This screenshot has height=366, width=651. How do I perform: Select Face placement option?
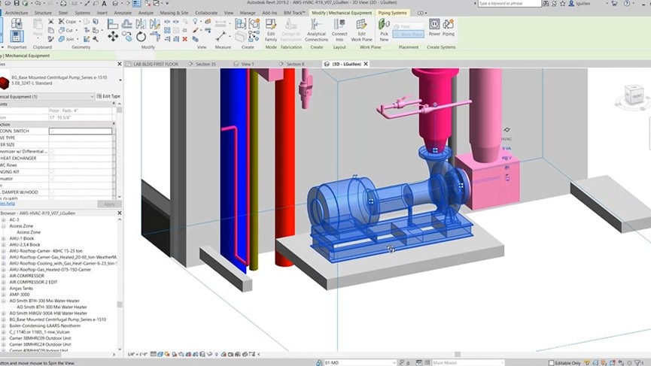point(408,26)
